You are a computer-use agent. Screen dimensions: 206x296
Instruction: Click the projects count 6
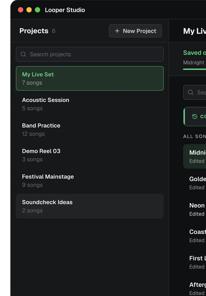click(54, 31)
